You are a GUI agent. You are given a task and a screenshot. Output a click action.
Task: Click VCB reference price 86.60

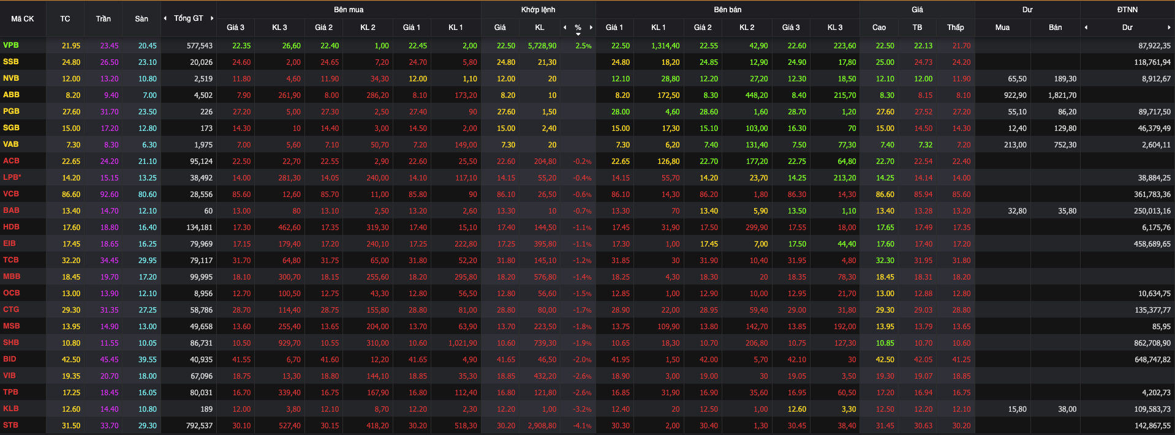[71, 195]
